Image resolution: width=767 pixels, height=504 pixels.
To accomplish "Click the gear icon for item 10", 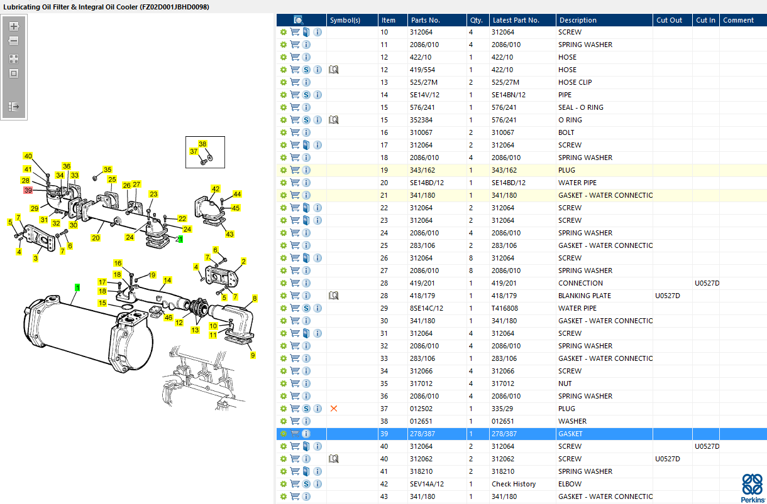I will point(284,32).
